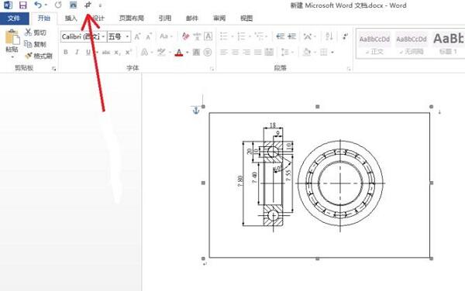Screen dimensions: 465x291
Task: Toggle Align Left
Action: tap(224, 53)
